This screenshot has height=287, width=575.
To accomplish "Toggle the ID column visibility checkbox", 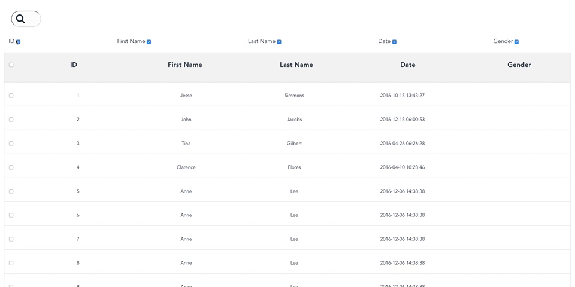I will [x=19, y=42].
